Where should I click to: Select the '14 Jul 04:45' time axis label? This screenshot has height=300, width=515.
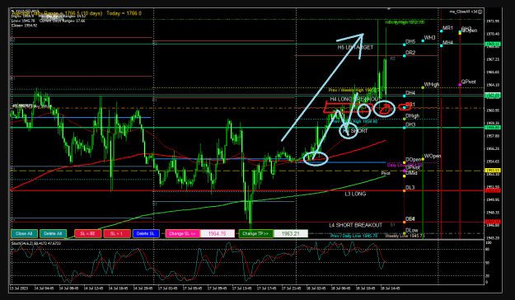(x=44, y=288)
